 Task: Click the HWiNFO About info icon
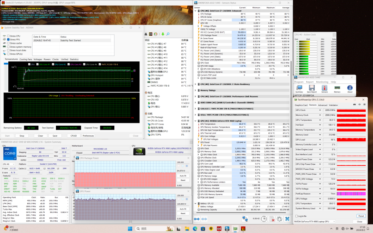coord(350,88)
